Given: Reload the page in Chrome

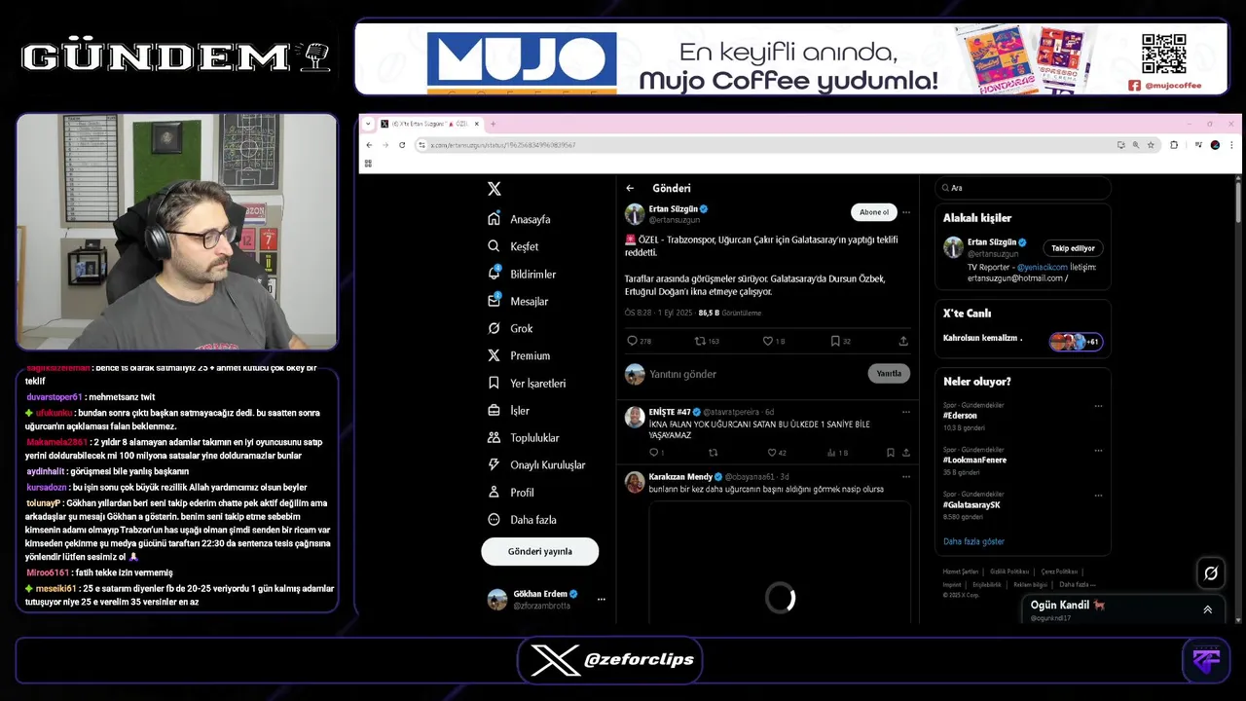Looking at the screenshot, I should 400,145.
